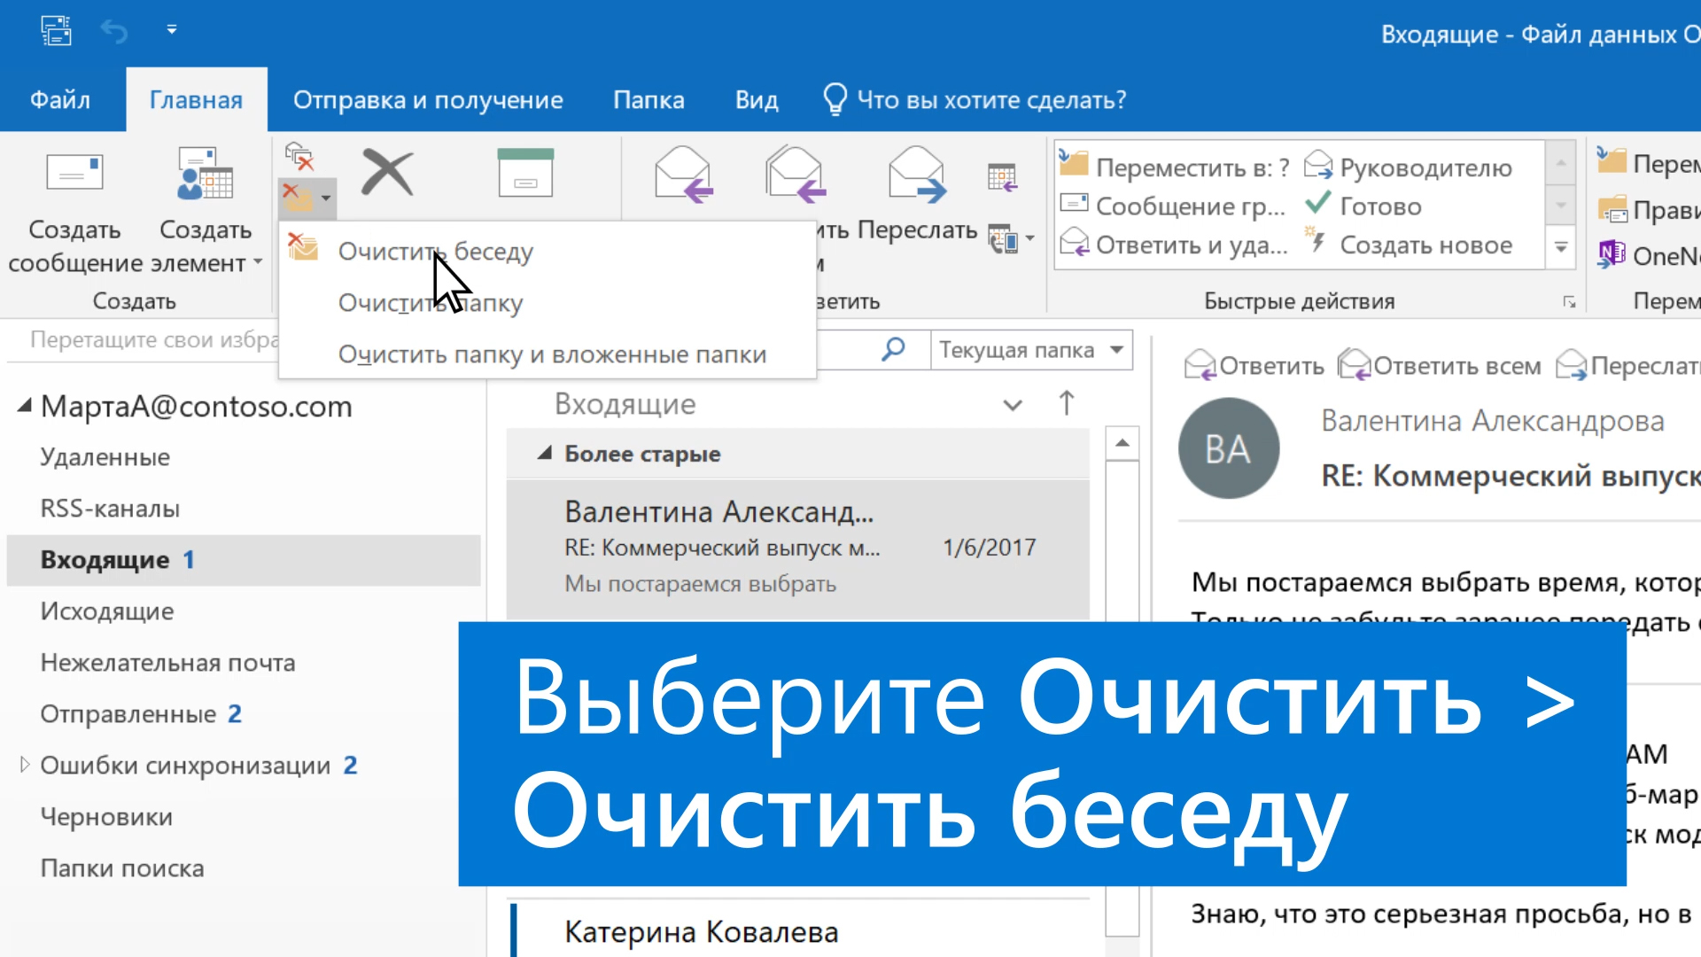The image size is (1701, 957).
Task: Click quick step Готово
Action: 1363,206
